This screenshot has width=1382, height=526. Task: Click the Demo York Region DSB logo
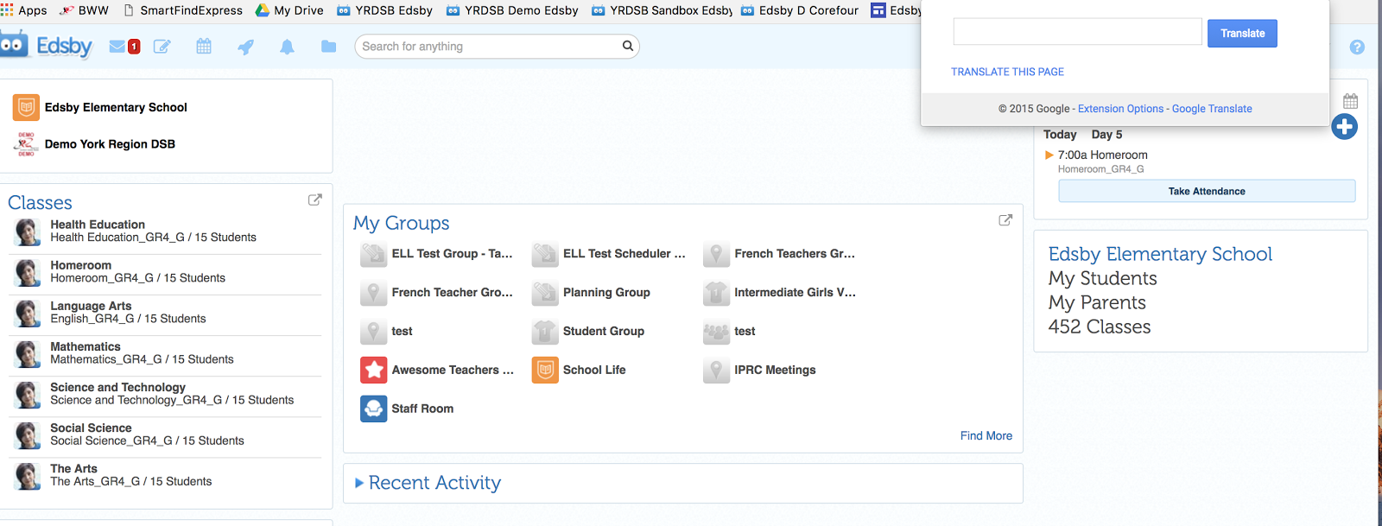[x=26, y=144]
